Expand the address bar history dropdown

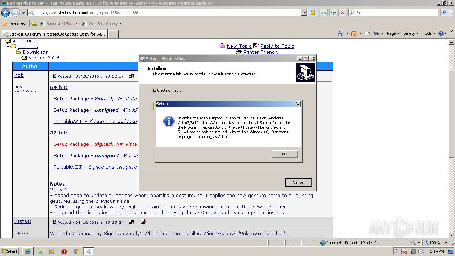304,13
